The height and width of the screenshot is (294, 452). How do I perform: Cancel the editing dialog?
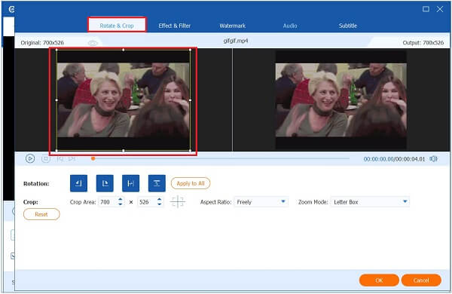pyautogui.click(x=421, y=280)
